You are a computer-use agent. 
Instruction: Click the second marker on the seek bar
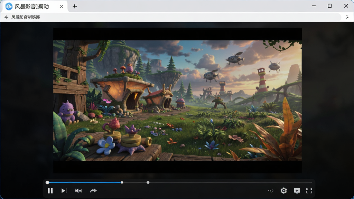click(148, 182)
